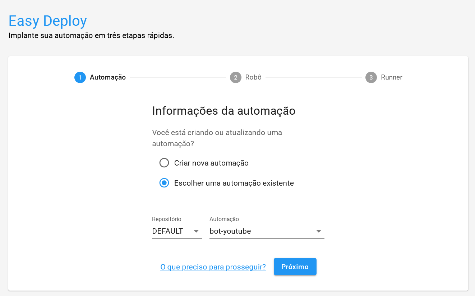Click the bot-youtube automation value
475x296 pixels.
(230, 231)
